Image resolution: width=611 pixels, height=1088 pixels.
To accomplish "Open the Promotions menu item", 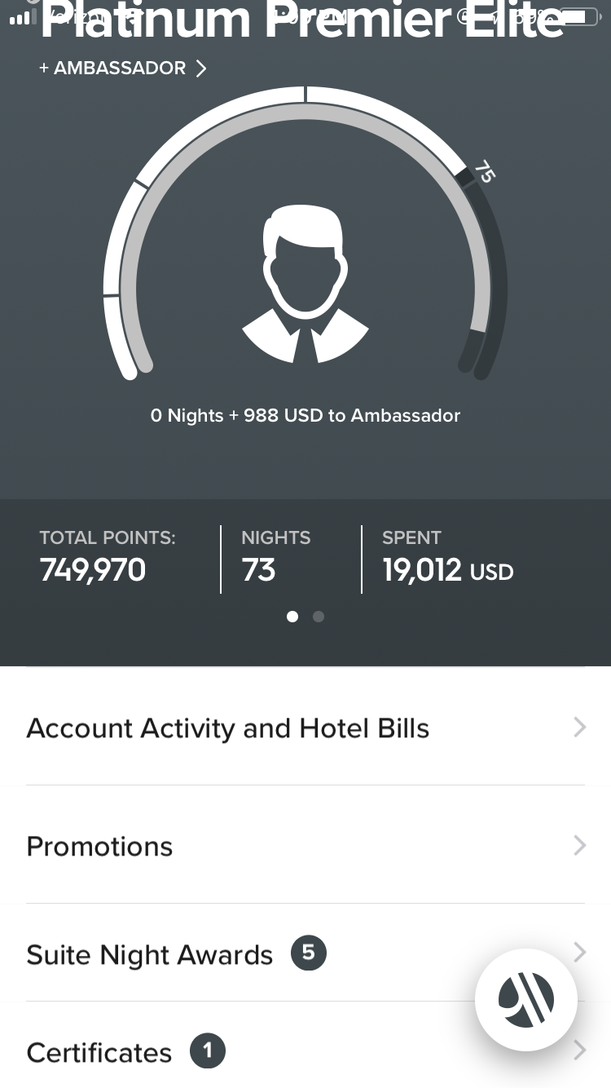I will pos(99,847).
